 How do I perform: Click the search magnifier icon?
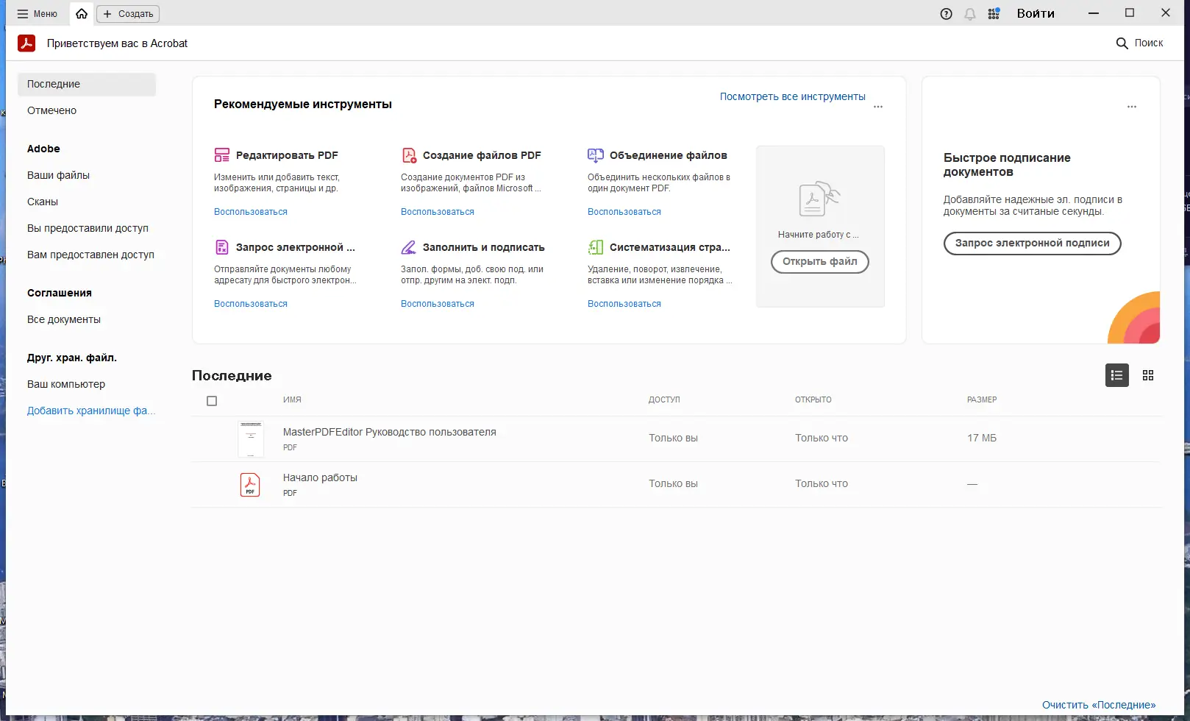1122,43
